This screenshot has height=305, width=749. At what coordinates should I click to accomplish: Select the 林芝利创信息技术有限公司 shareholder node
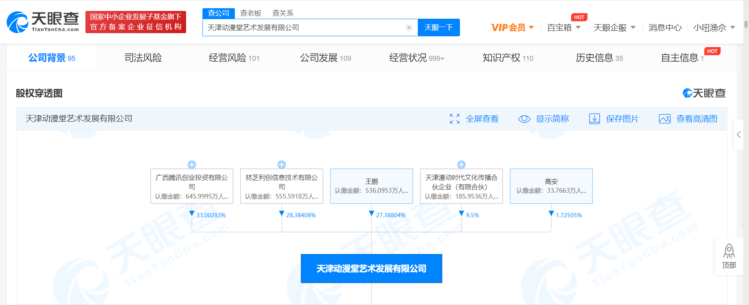(282, 186)
